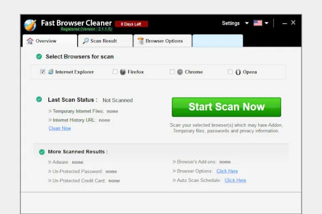
Task: Open Browser Options Click Here link
Action: click(x=227, y=171)
